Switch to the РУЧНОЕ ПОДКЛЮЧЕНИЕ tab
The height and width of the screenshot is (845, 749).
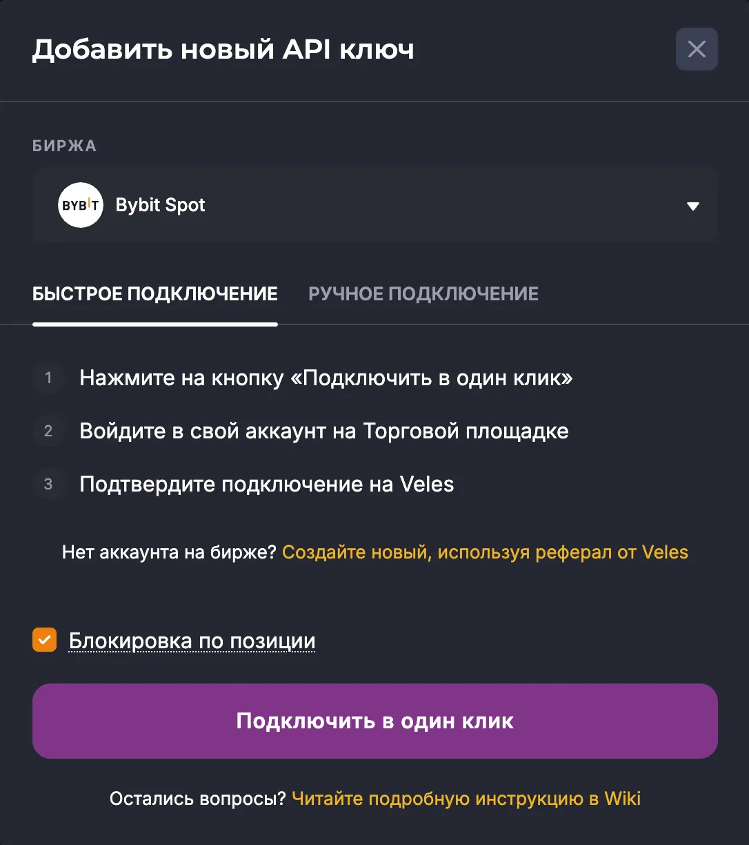[x=423, y=293]
